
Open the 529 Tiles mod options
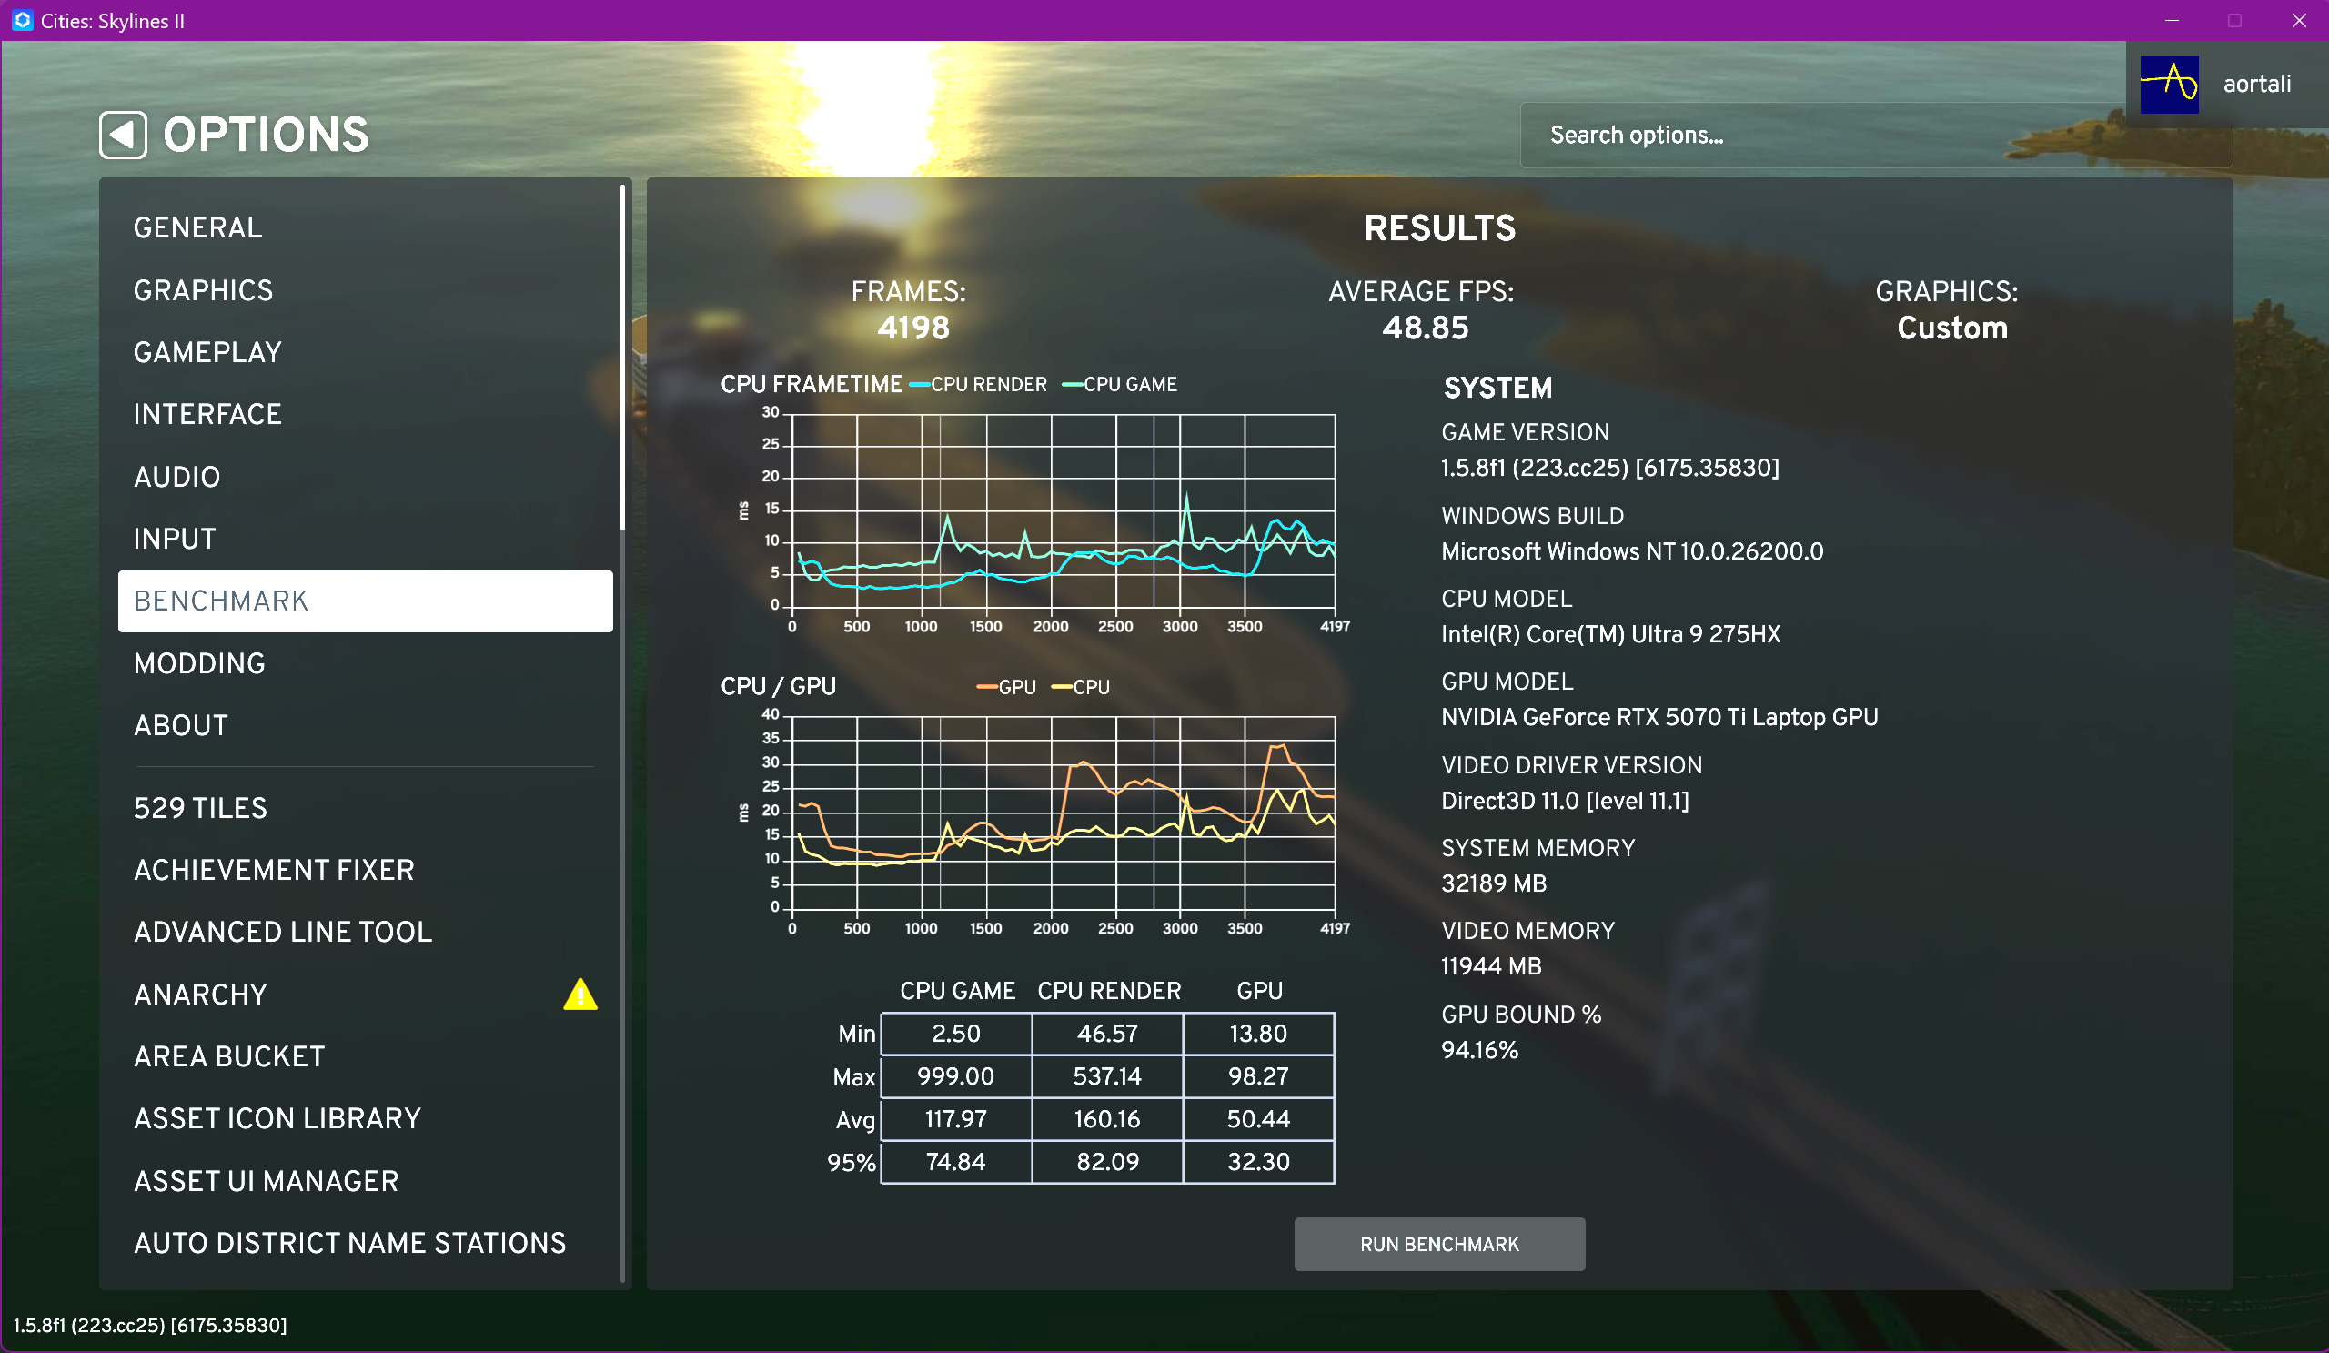tap(365, 808)
